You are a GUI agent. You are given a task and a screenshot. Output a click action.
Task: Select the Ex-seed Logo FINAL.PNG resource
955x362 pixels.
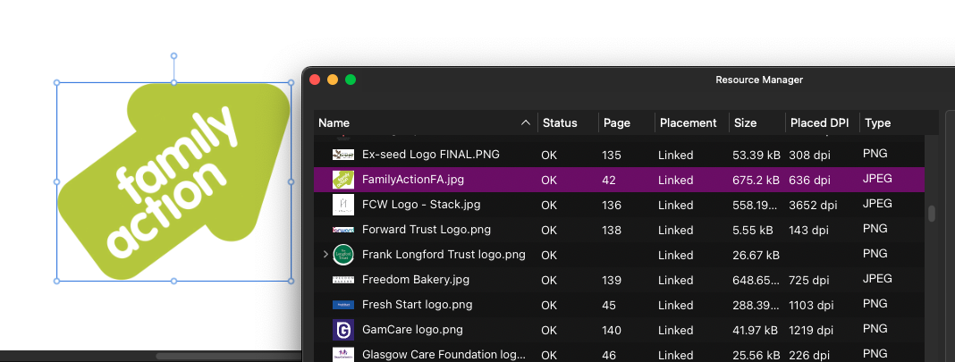click(x=619, y=155)
